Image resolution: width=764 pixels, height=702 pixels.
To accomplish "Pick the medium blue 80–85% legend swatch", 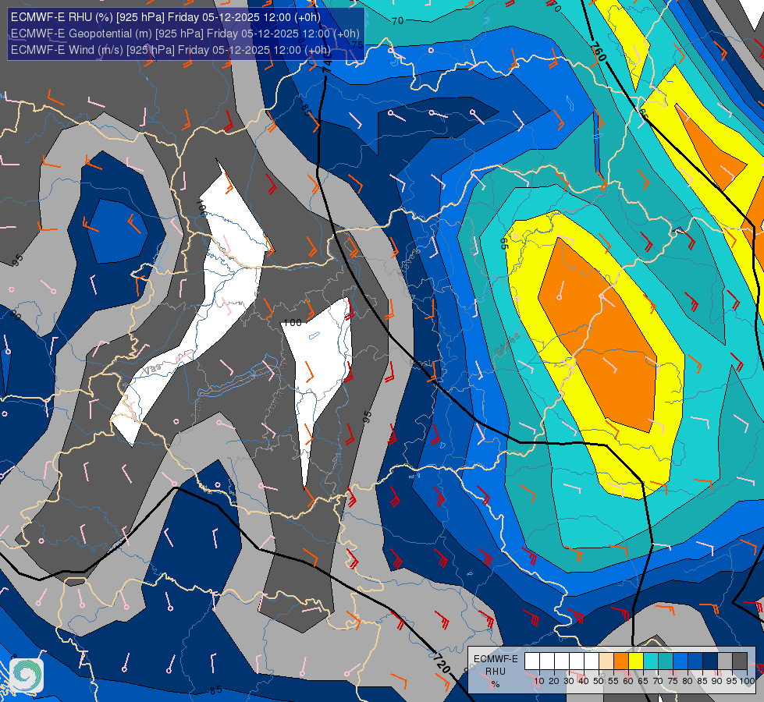I will tap(695, 661).
